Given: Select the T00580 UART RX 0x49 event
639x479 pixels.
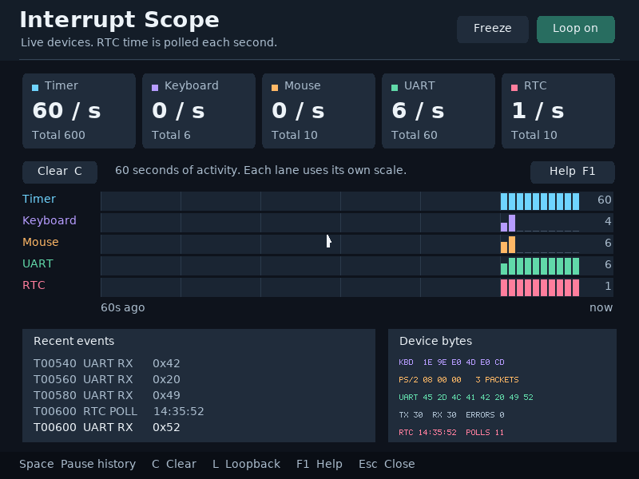Looking at the screenshot, I should [x=107, y=395].
